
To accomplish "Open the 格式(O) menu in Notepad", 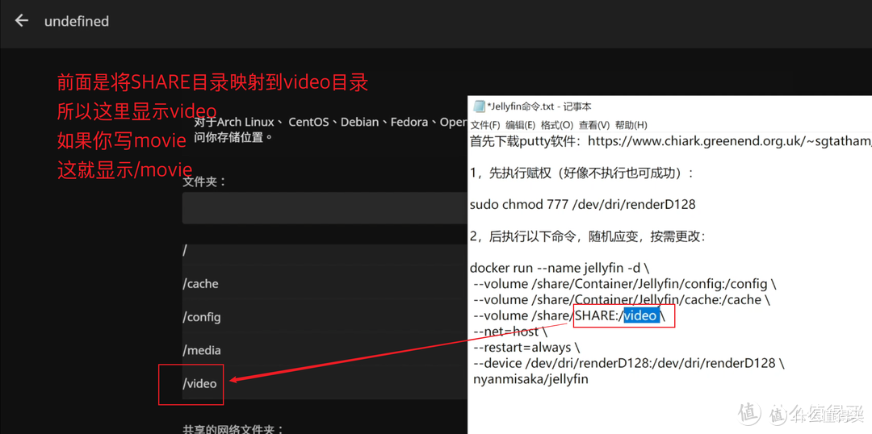I will pyautogui.click(x=556, y=124).
